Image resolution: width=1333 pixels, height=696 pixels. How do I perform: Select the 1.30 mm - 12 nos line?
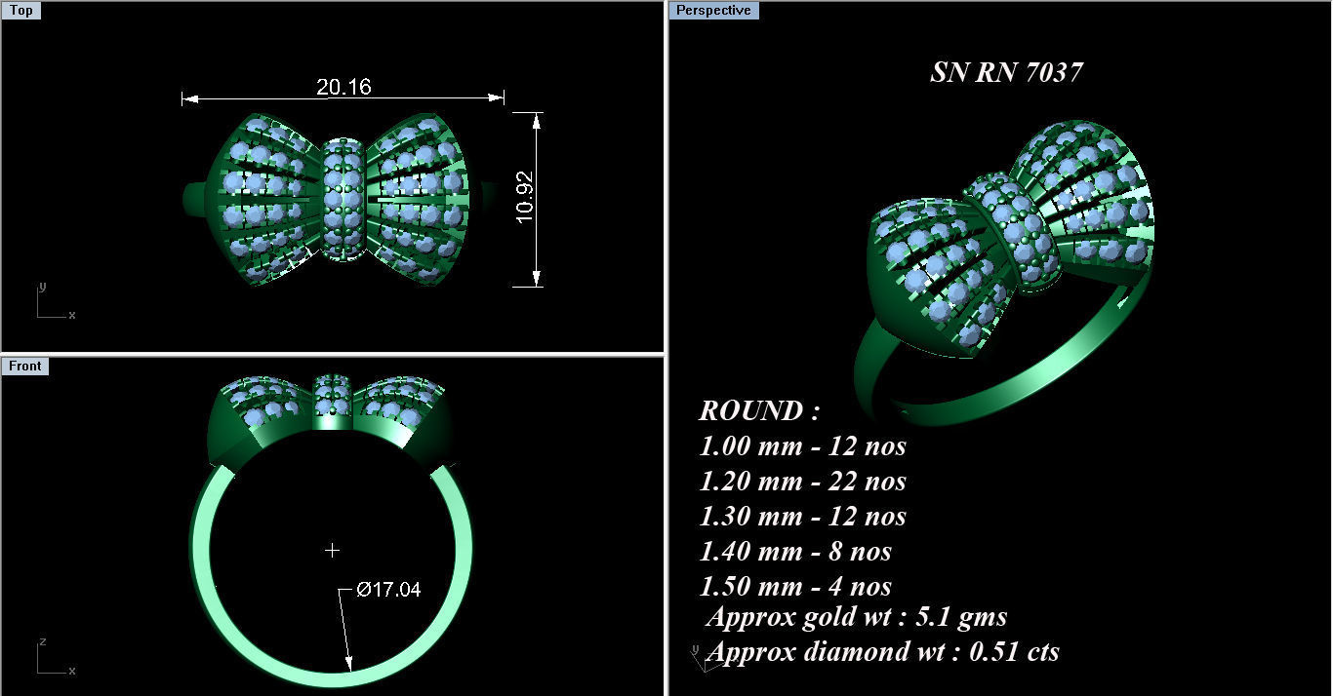click(802, 516)
